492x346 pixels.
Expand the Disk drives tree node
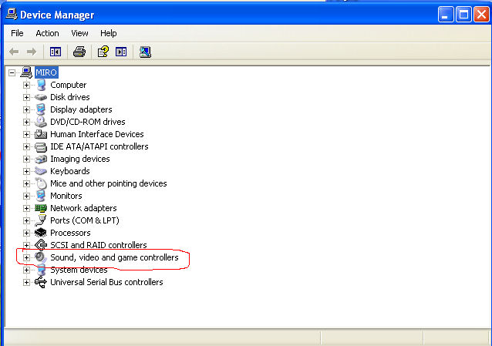26,97
